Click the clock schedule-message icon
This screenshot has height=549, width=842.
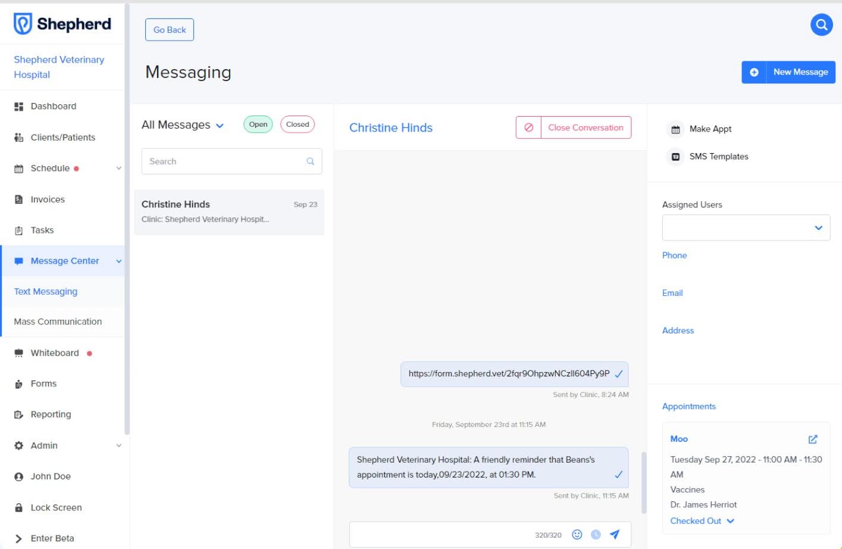tap(596, 535)
